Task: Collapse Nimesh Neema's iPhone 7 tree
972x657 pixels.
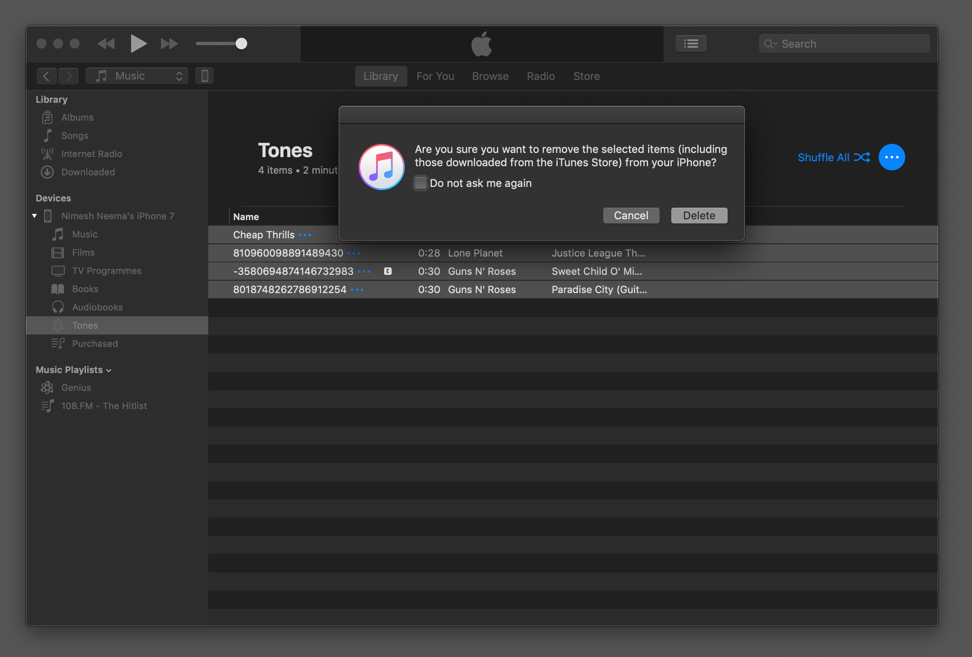Action: [x=34, y=216]
